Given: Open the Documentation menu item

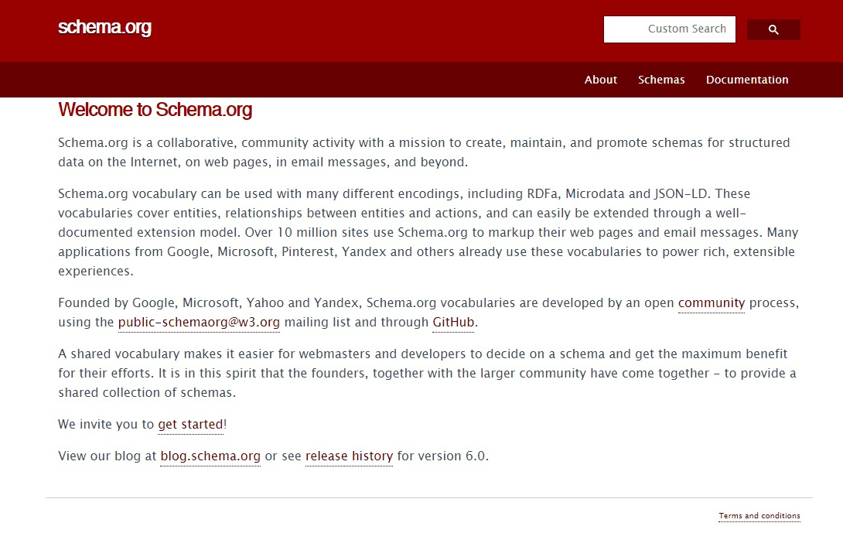Looking at the screenshot, I should (747, 80).
